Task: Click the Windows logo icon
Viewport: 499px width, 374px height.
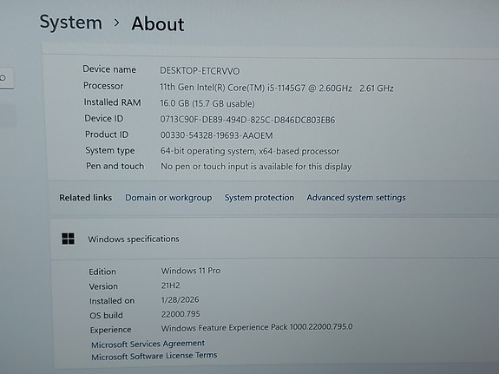Action: click(x=68, y=239)
